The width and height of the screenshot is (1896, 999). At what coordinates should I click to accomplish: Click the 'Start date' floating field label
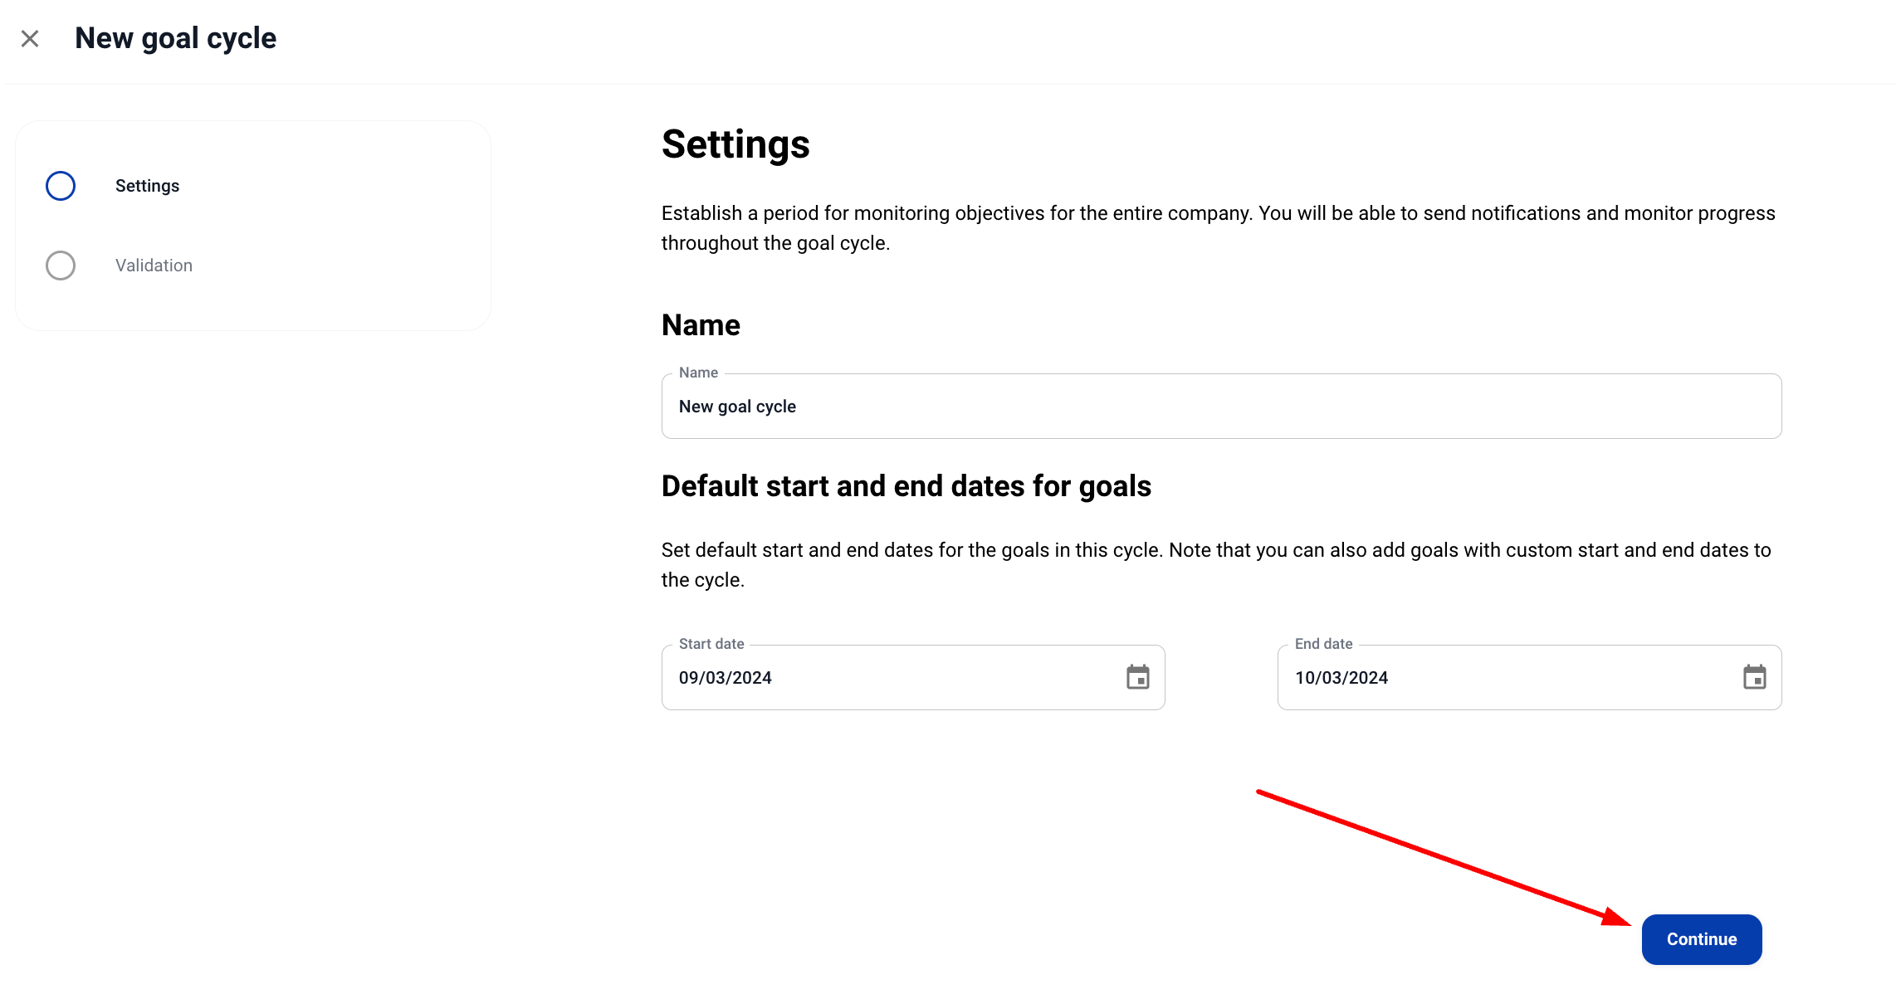click(711, 644)
